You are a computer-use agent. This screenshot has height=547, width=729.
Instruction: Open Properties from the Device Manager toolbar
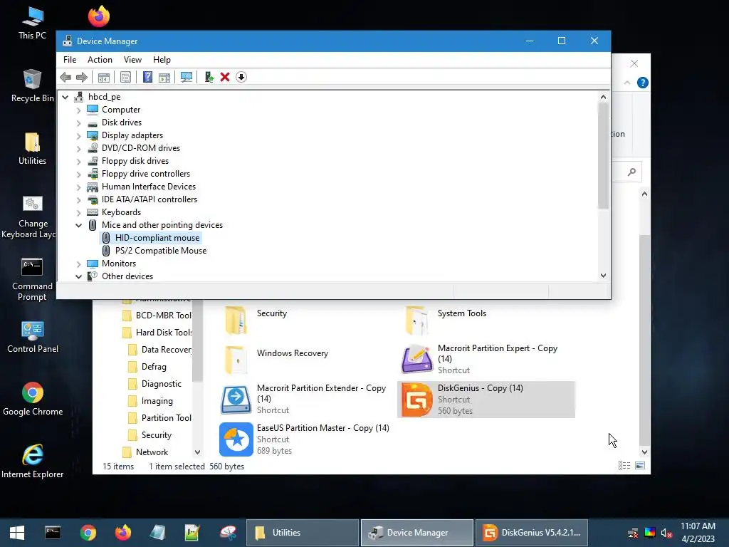(x=125, y=77)
